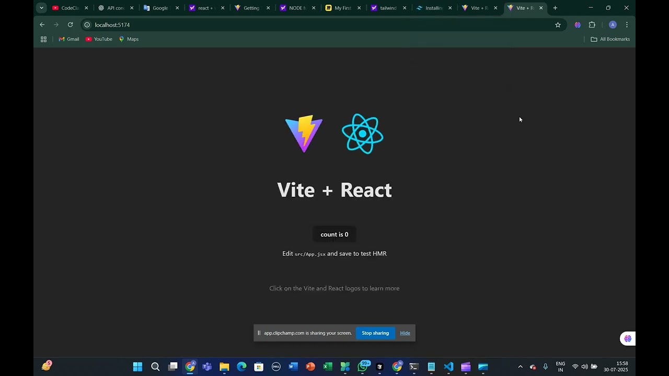This screenshot has height=376, width=669.
Task: Open Clipchamp from taskbar
Action: pos(466,367)
